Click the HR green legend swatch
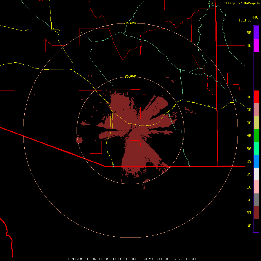Viewport: 261px width, 261px height. click(x=256, y=135)
